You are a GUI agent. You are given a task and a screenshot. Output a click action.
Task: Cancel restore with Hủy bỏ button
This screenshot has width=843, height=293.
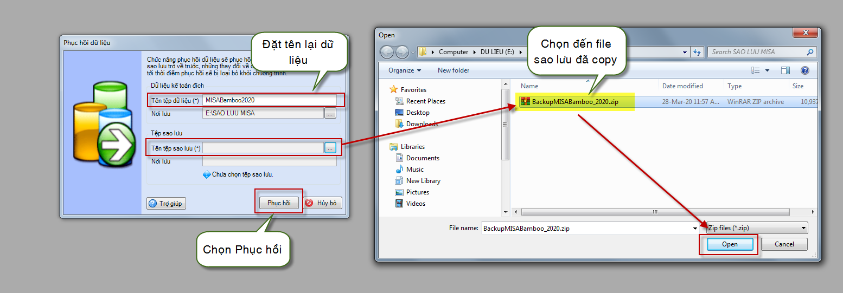322,203
